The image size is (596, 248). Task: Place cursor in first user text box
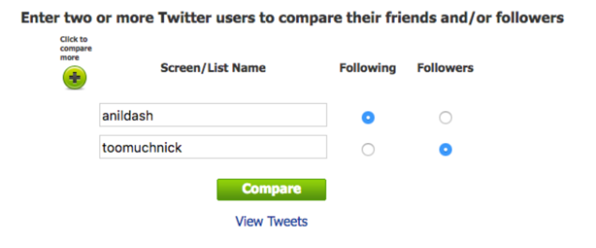[213, 115]
